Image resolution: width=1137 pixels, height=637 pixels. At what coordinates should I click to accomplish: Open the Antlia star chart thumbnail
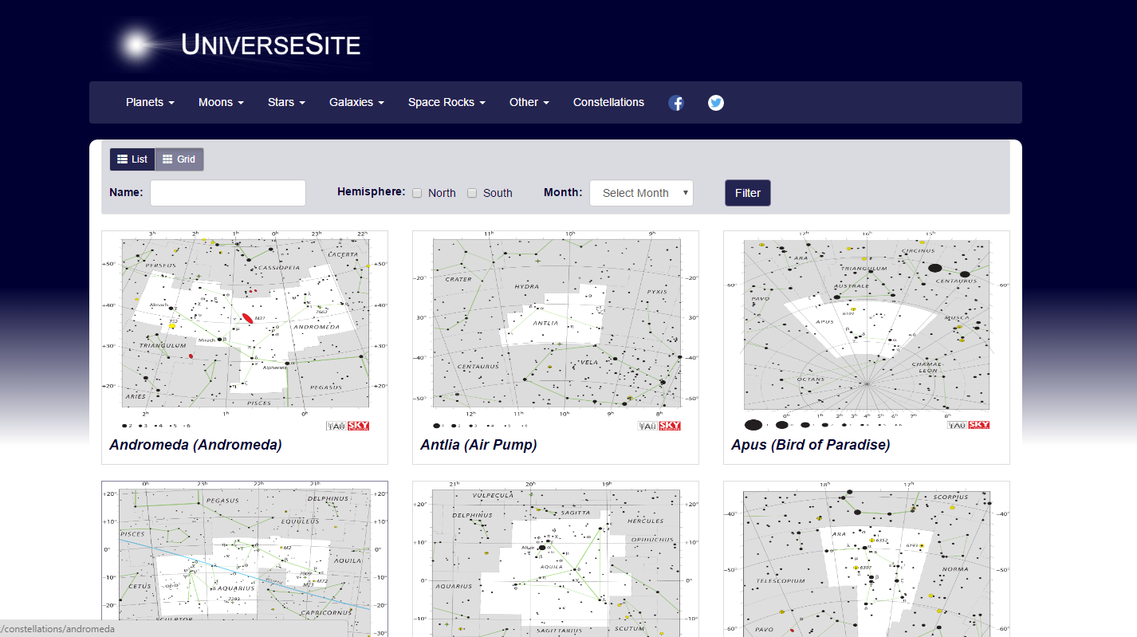(x=555, y=322)
